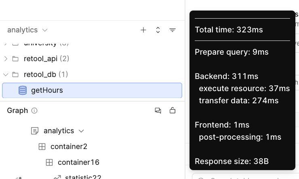Open the comments icon in Graph panel
299x179 pixels.
(158, 111)
